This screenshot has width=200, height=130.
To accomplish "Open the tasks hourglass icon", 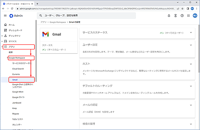I will [176, 15].
